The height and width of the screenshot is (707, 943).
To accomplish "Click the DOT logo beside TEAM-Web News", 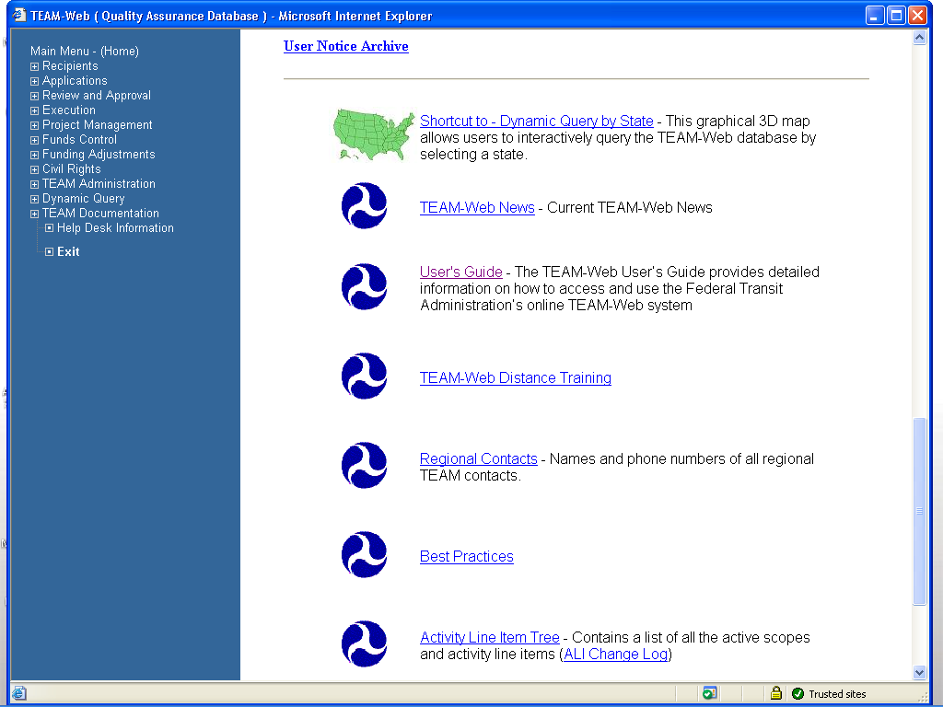I will tap(364, 205).
